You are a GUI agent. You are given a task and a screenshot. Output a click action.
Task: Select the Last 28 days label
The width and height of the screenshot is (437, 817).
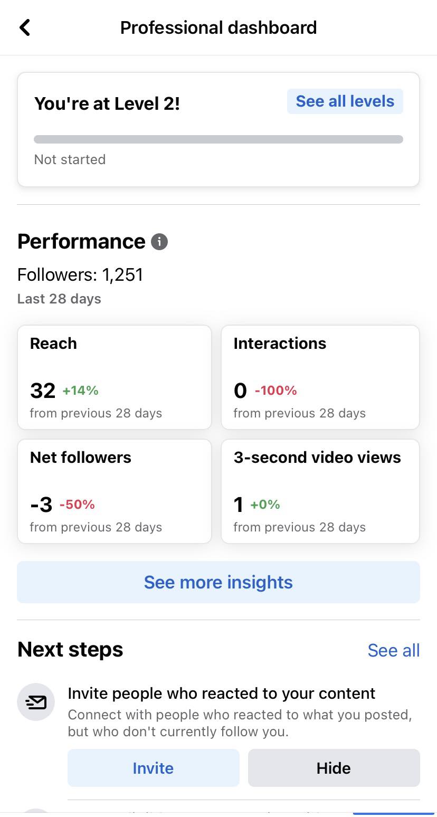tap(59, 299)
